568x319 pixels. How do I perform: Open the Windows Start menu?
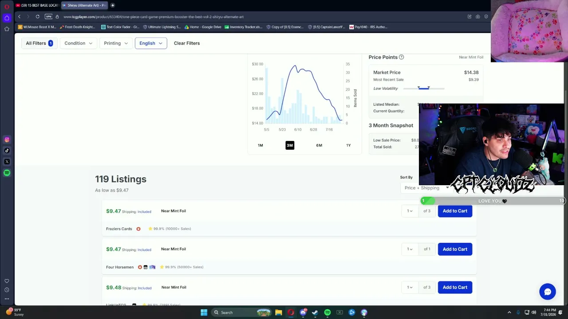tap(204, 312)
